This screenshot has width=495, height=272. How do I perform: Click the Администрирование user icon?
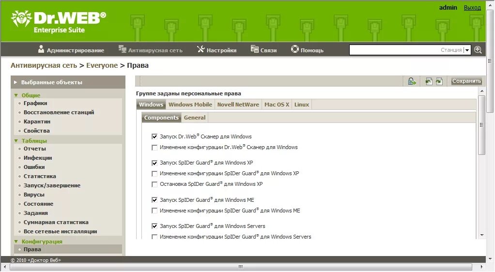click(x=41, y=49)
